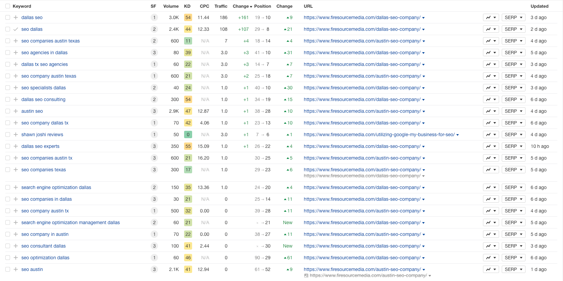The height and width of the screenshot is (281, 563).
Task: Sort by Traffic column header
Action: point(221,6)
